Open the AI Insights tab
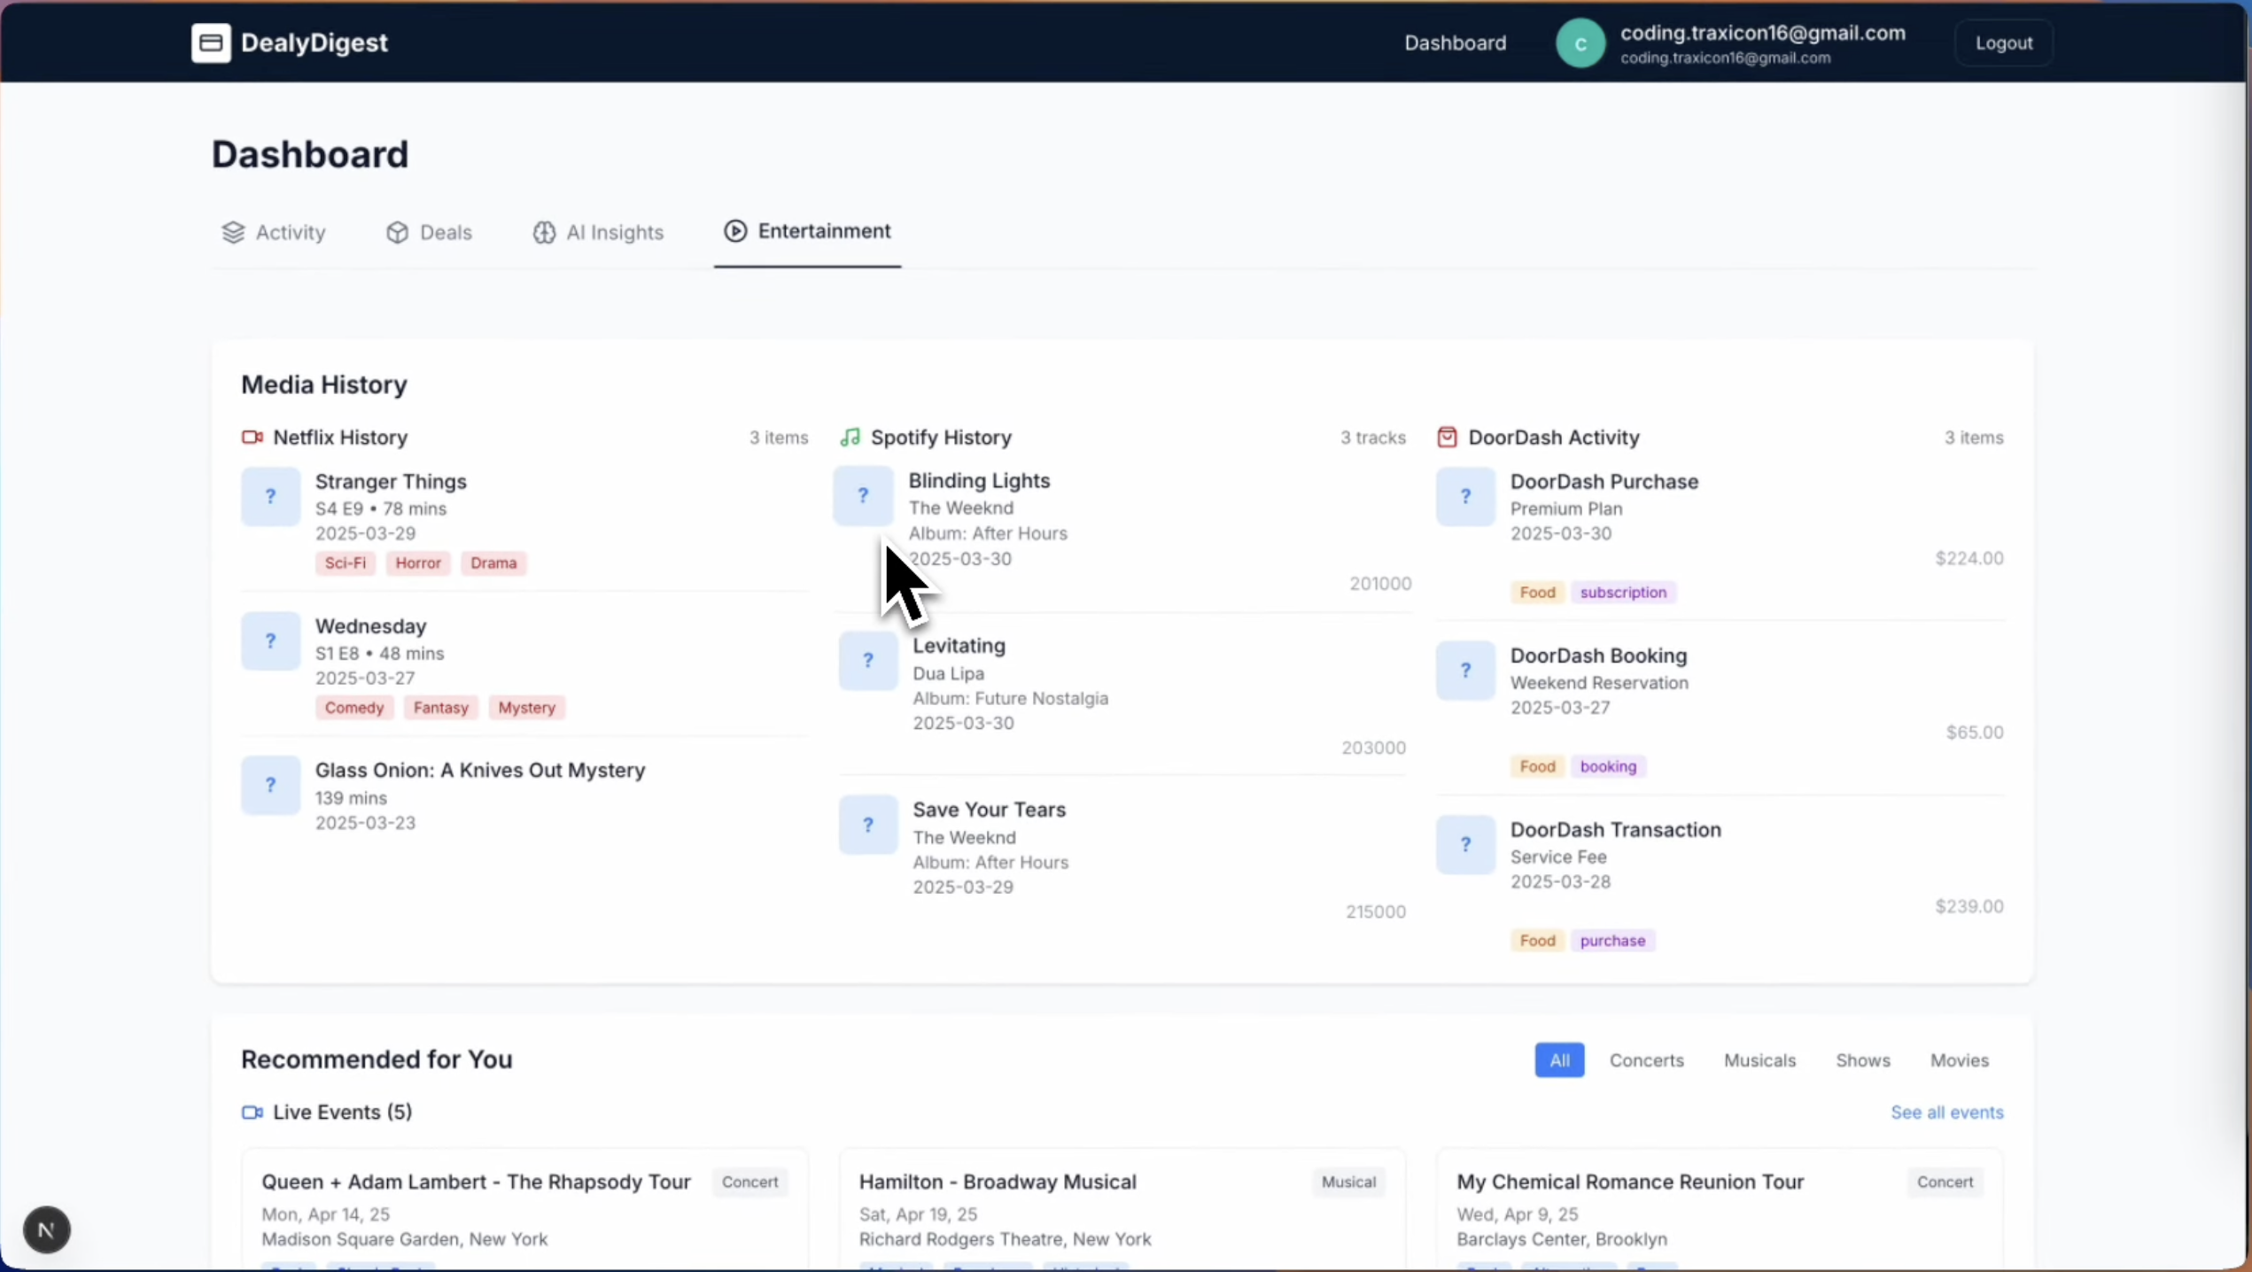Viewport: 2252px width, 1272px height. point(598,232)
